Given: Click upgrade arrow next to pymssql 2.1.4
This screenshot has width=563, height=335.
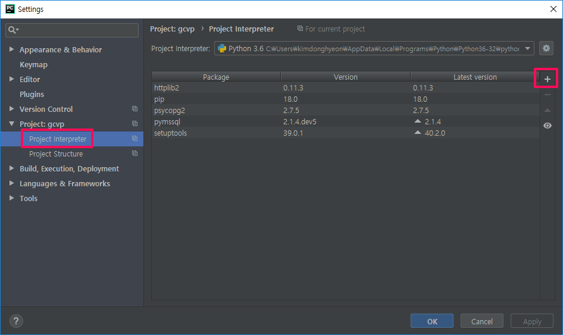Looking at the screenshot, I should coord(417,121).
